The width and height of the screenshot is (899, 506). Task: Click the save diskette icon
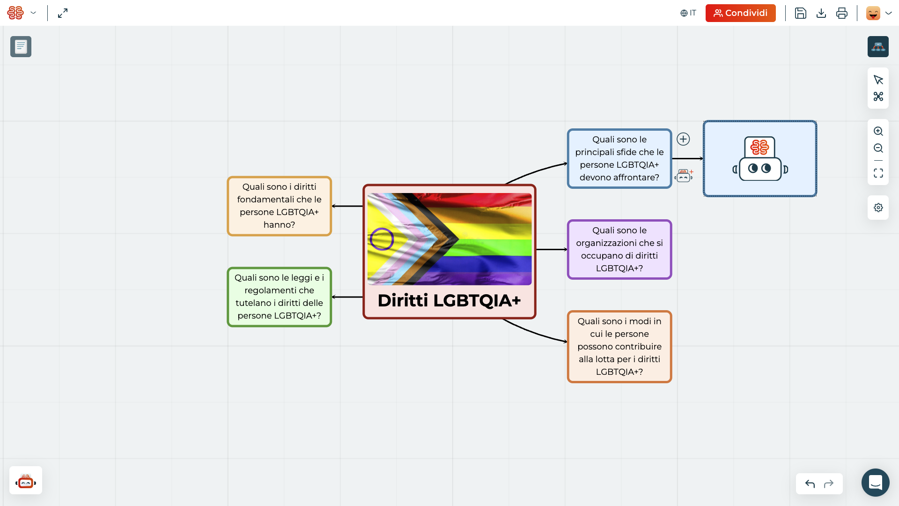[x=800, y=13]
